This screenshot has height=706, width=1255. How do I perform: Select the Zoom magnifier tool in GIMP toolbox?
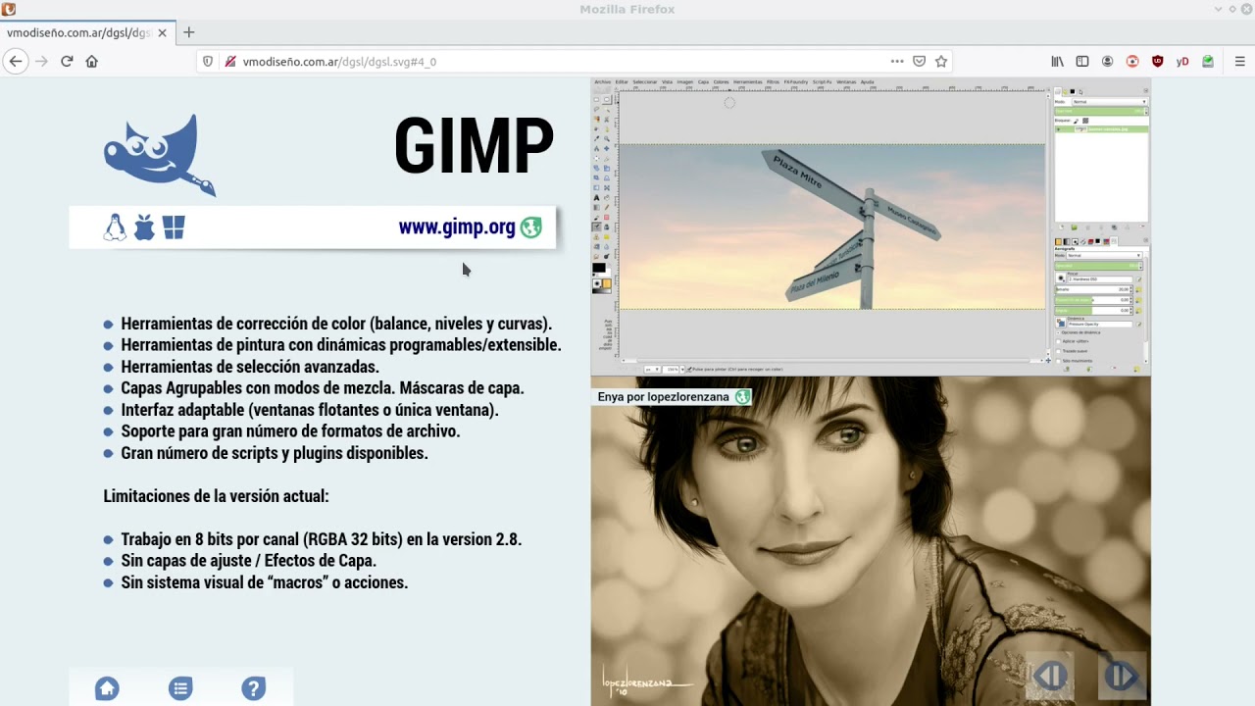click(x=607, y=138)
